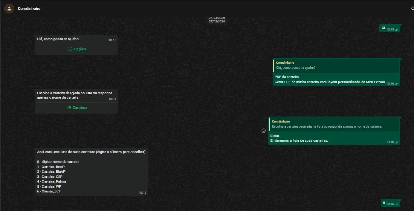Screen dimensions: 414x211
Task: Click the 10:15 timestamp on the Olá message
Action: (x=112, y=40)
